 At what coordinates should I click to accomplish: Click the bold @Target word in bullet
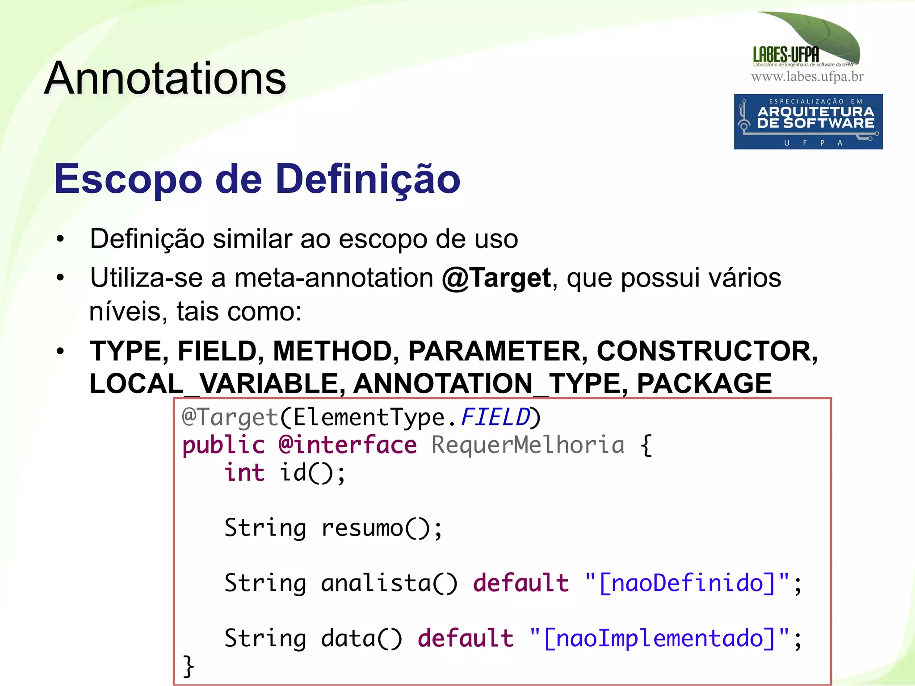click(496, 278)
